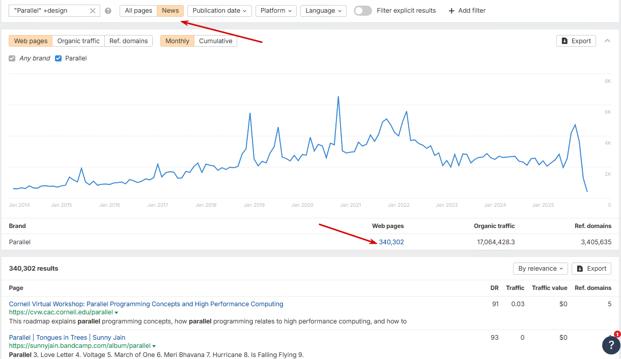Toggle Filter explicit results switch
Image resolution: width=621 pixels, height=359 pixels.
pos(363,11)
